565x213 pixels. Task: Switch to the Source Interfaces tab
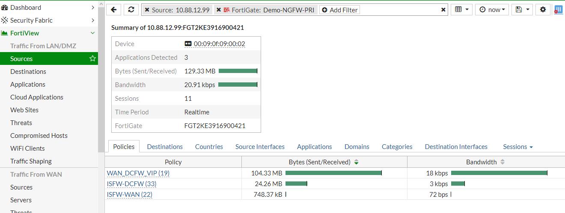(x=260, y=146)
